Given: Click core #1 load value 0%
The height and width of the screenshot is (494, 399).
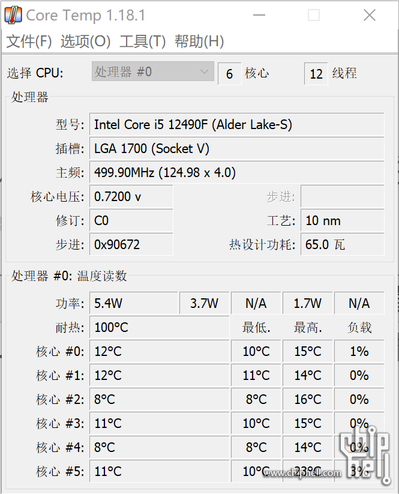Looking at the screenshot, I should 359,375.
